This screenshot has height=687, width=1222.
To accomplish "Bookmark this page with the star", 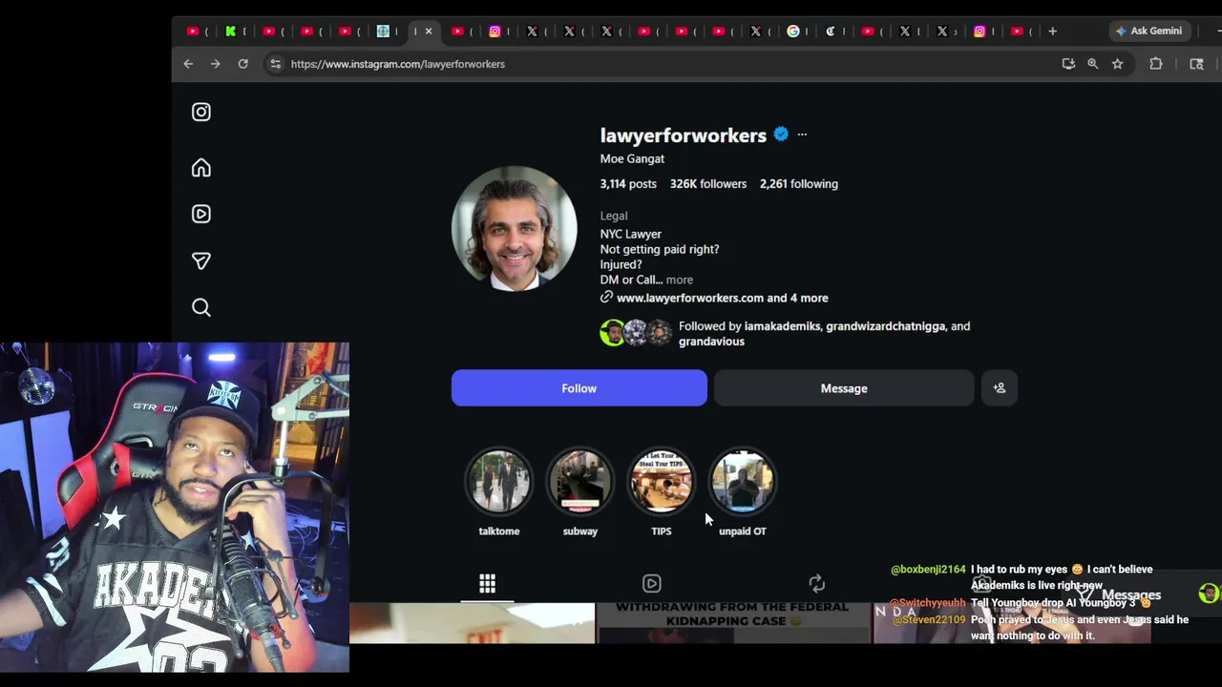I will pyautogui.click(x=1118, y=64).
